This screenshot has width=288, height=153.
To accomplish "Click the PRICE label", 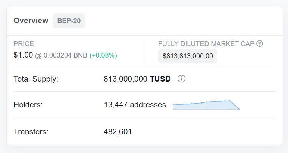I will tap(24, 44).
